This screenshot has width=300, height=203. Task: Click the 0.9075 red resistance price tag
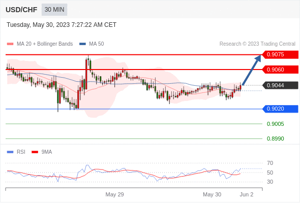coord(280,55)
